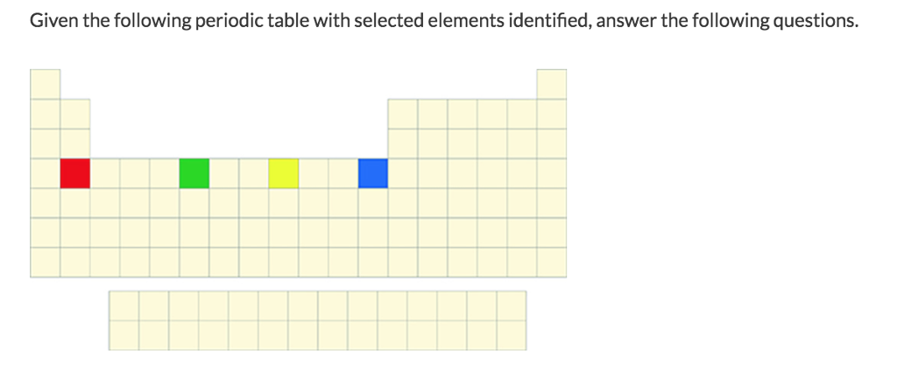Select the helium cell at top-right corner
The width and height of the screenshot is (897, 379).
pyautogui.click(x=552, y=84)
